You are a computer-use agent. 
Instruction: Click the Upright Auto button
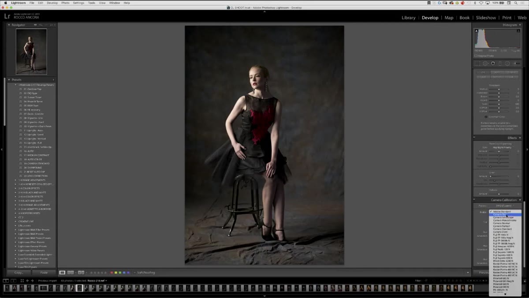[x=497, y=72]
